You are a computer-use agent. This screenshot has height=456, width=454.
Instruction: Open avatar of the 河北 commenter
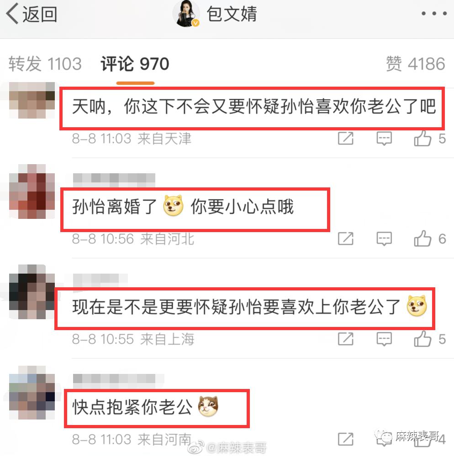(32, 192)
